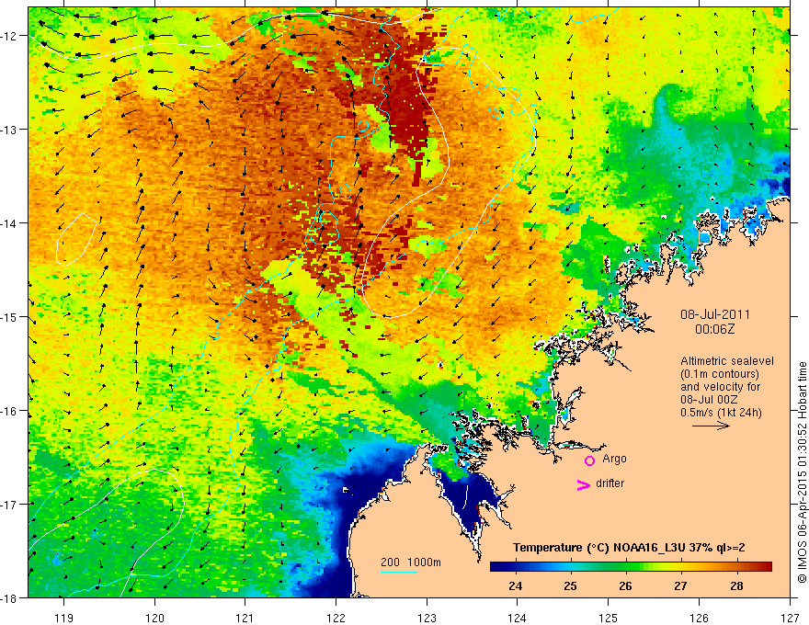Image resolution: width=809 pixels, height=625 pixels.
Task: Click the longitude label '119'
Action: coord(64,618)
